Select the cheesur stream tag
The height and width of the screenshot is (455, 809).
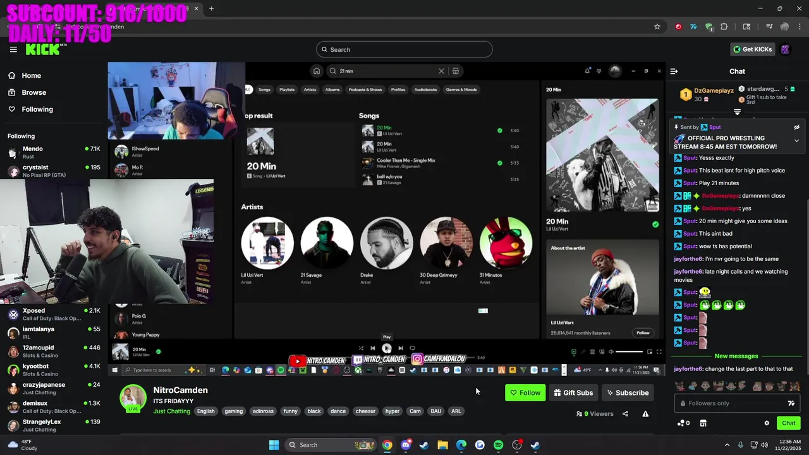[x=365, y=411]
